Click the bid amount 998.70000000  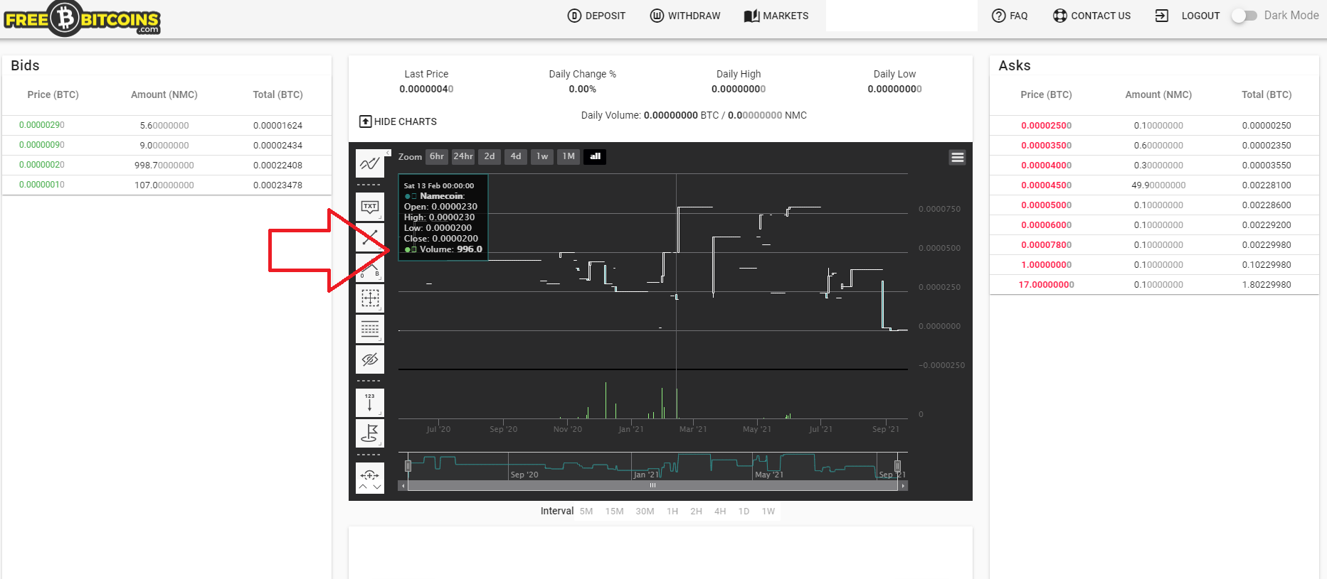coord(164,165)
